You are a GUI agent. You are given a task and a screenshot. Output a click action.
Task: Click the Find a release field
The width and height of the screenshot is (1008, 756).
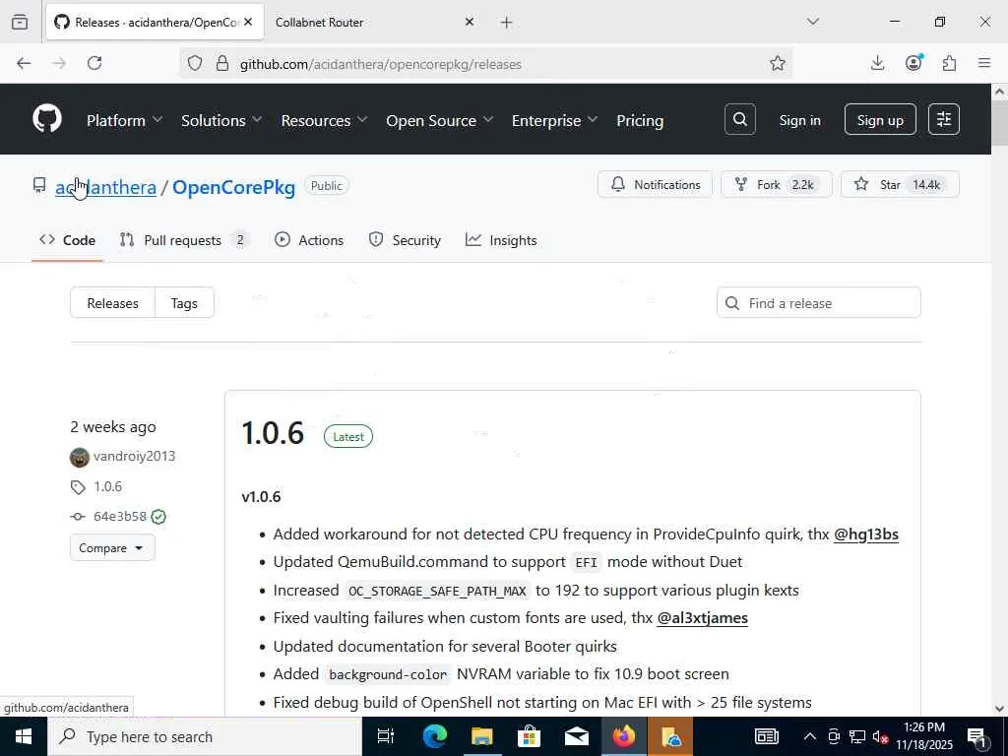pos(818,303)
